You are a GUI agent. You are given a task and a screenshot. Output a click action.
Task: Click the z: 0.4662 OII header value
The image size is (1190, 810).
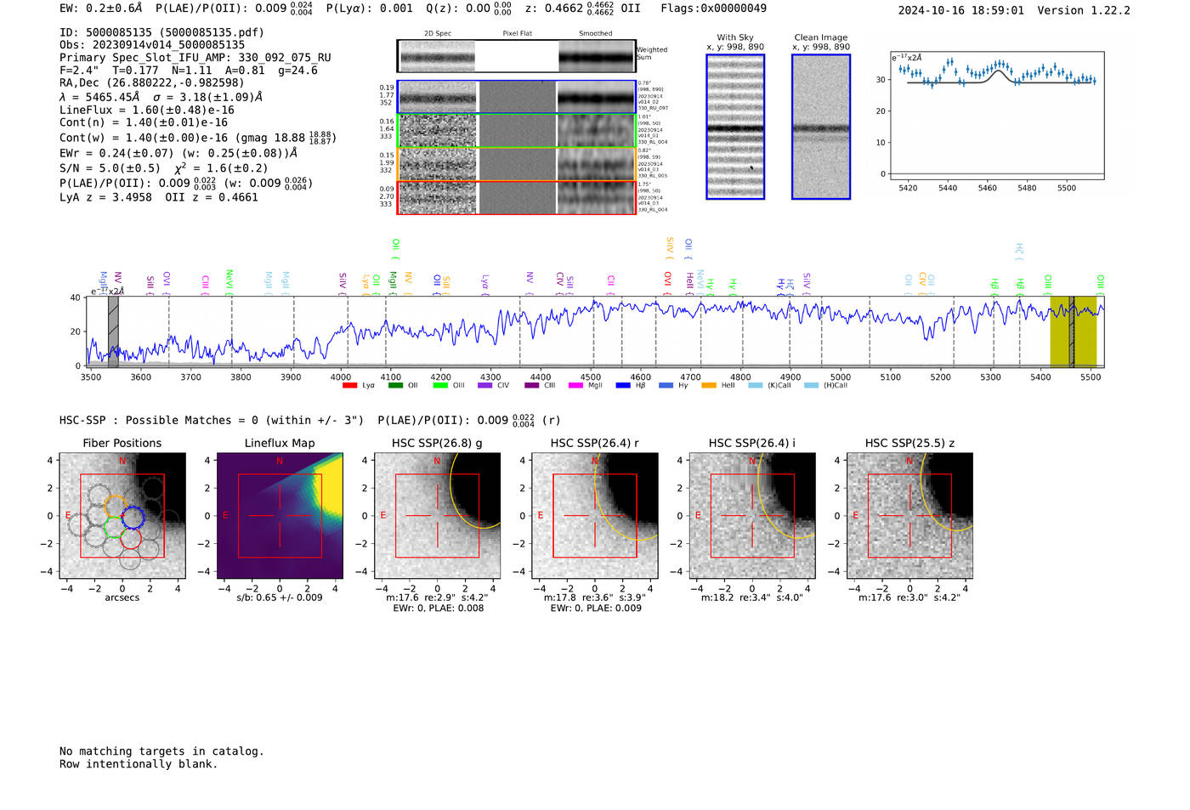(x=582, y=8)
